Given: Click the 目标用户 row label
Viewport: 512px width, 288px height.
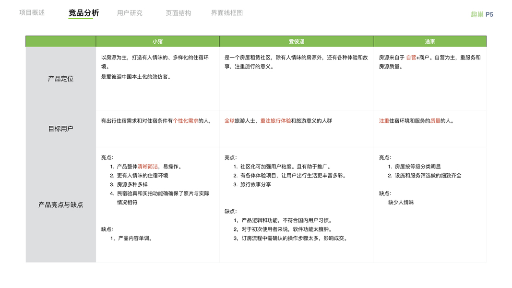Looking at the screenshot, I should 61,129.
